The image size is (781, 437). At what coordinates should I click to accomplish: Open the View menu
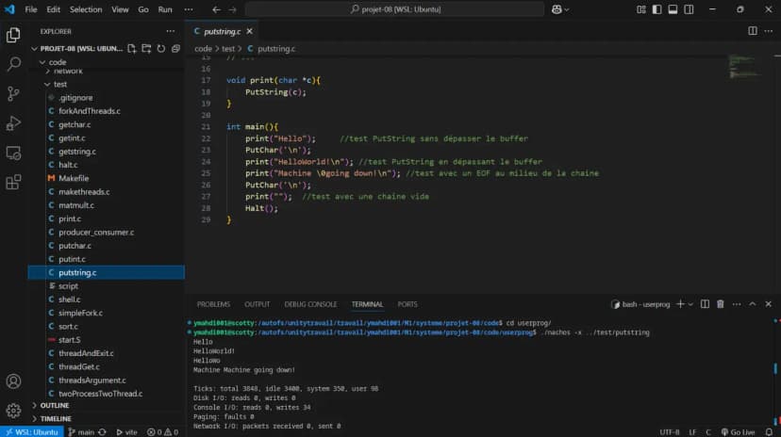point(120,9)
